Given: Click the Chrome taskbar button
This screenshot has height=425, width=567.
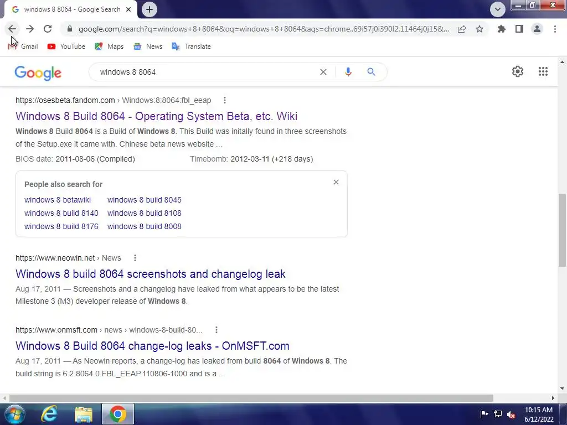Looking at the screenshot, I should (x=118, y=414).
